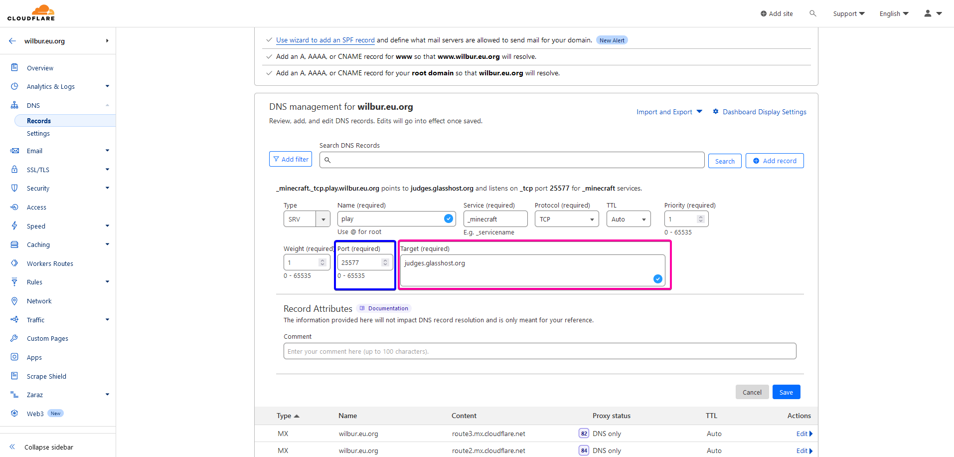Click the Overview sidebar icon
954x457 pixels.
pos(14,67)
